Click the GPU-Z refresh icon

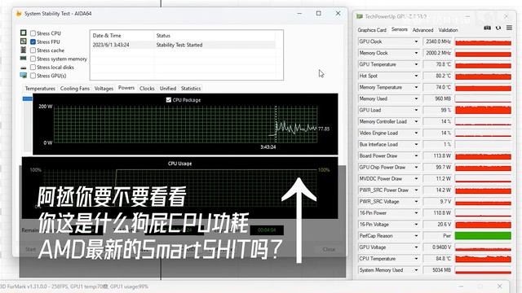click(x=498, y=28)
